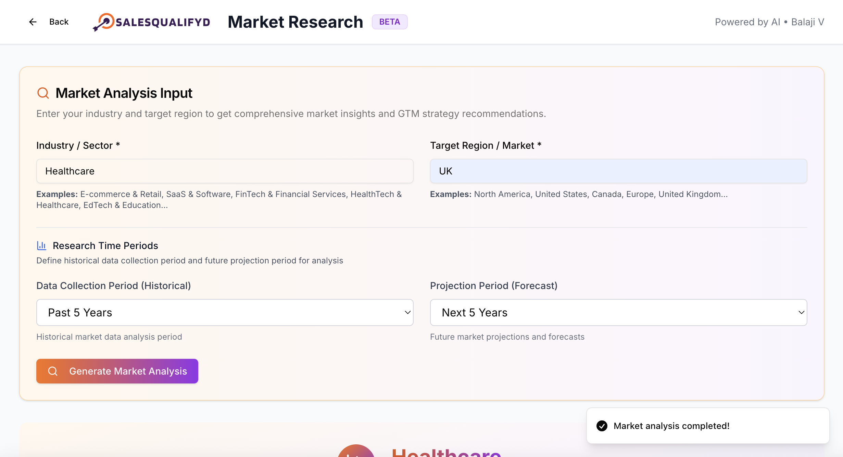The width and height of the screenshot is (843, 457).
Task: Click the Healthcare result circular icon
Action: tap(356, 452)
